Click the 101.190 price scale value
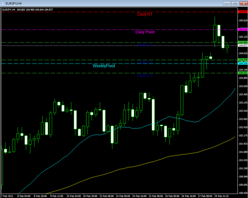Screen dimensions: 248x198 (x=243, y=169)
